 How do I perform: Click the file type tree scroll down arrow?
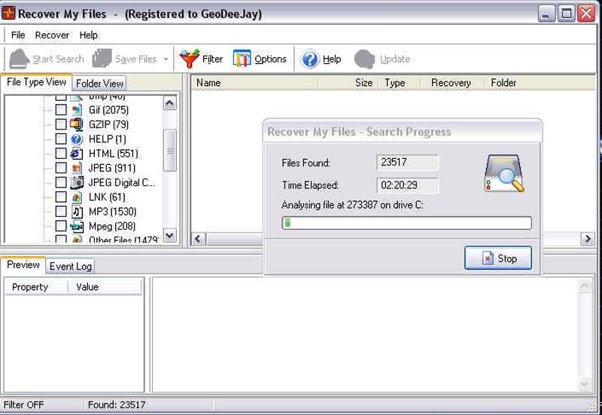coord(170,235)
